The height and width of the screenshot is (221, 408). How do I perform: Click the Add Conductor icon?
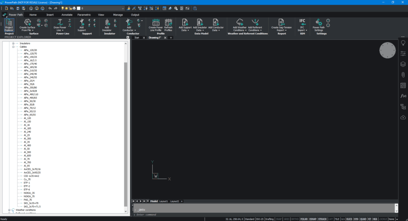tap(129, 22)
